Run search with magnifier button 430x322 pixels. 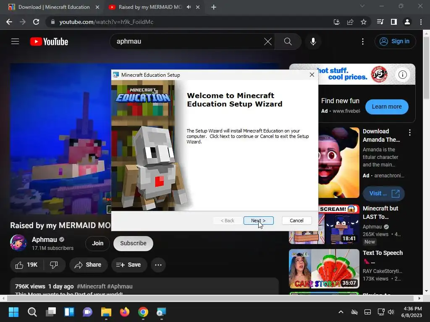click(x=288, y=42)
